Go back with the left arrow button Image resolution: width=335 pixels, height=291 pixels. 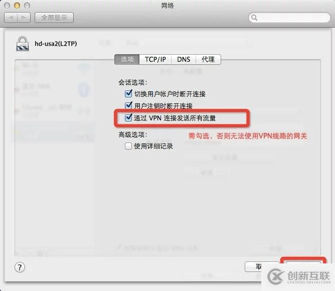(11, 18)
